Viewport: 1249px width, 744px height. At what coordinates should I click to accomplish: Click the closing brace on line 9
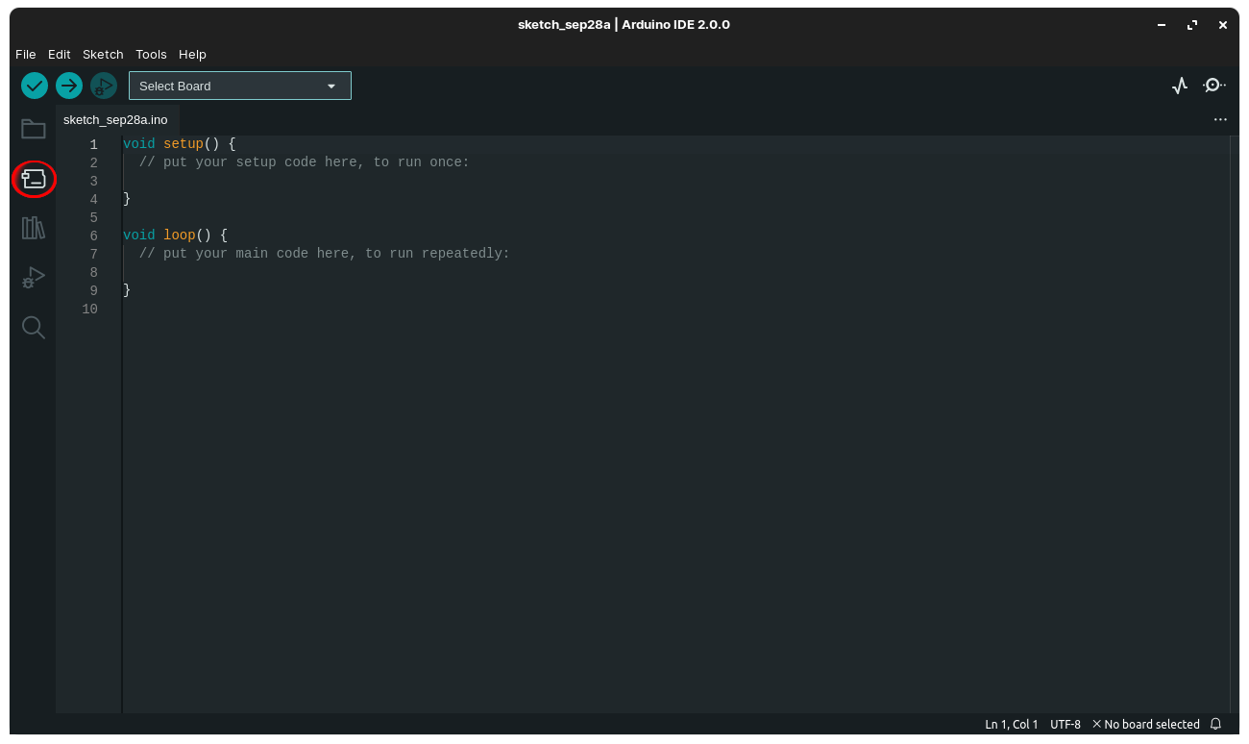pyautogui.click(x=127, y=290)
